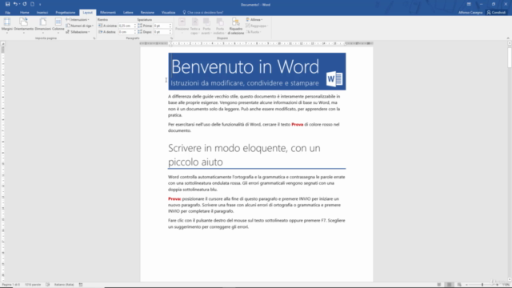512x288 pixels.
Task: Redo the last action in Quick Access
Action: 25,4
